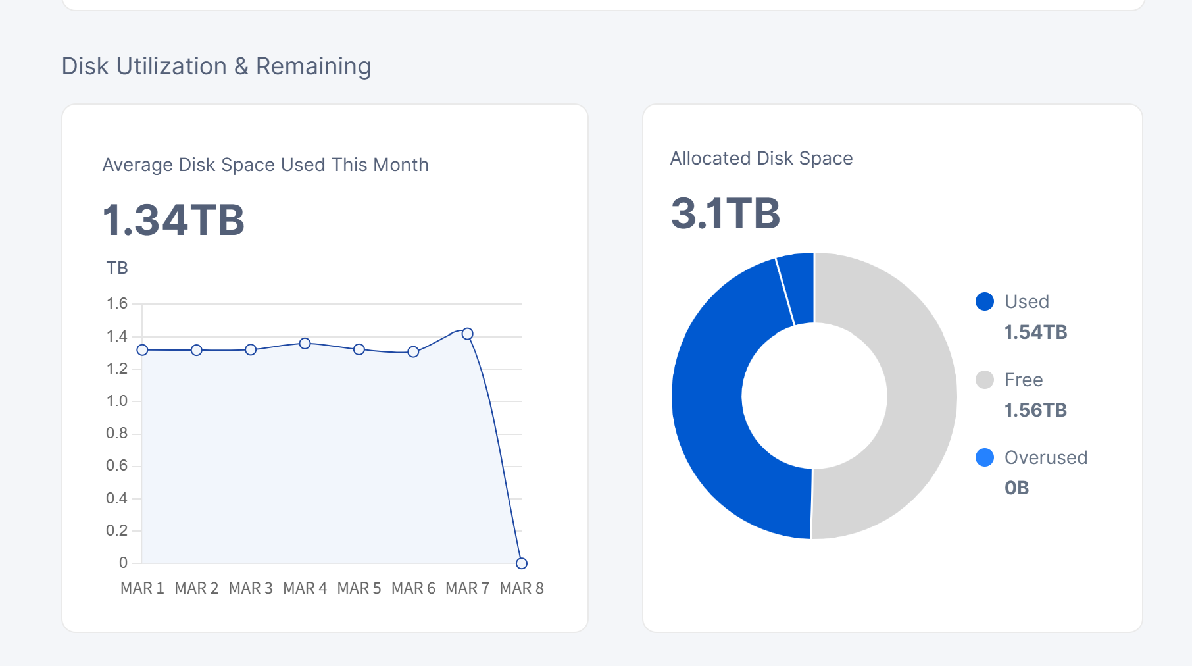Image resolution: width=1192 pixels, height=666 pixels.
Task: Click the 3.1TB allocated space value
Action: tap(726, 213)
